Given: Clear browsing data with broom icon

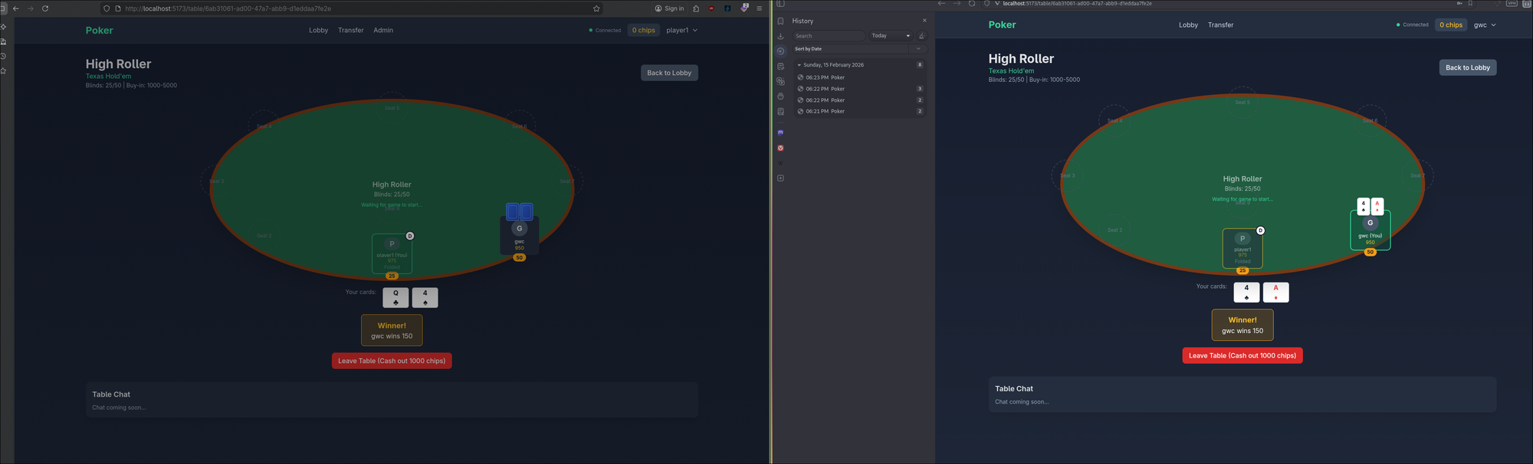Looking at the screenshot, I should 922,36.
